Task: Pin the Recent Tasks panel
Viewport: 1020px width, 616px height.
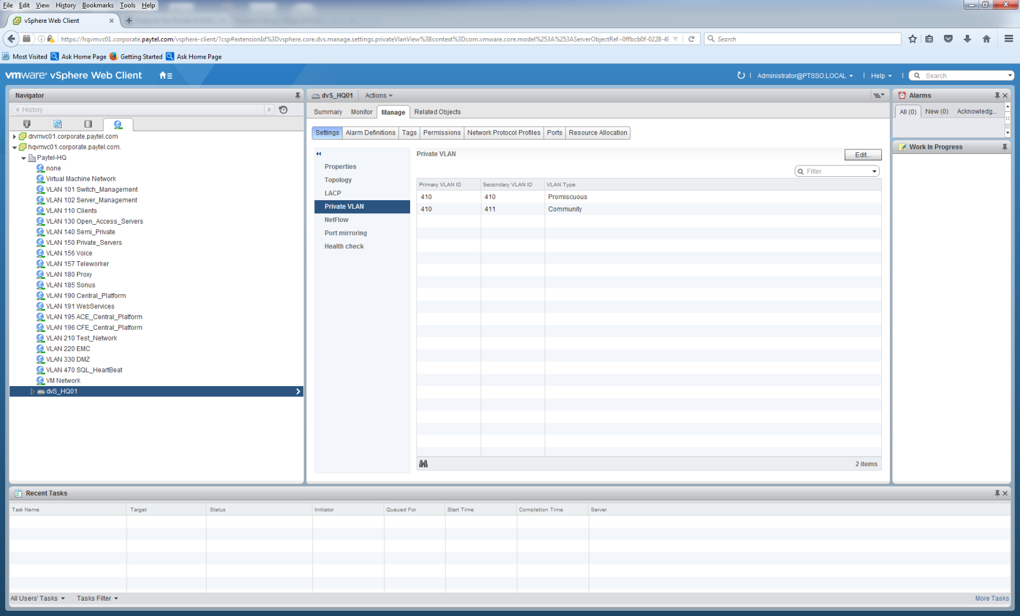Action: pyautogui.click(x=997, y=493)
